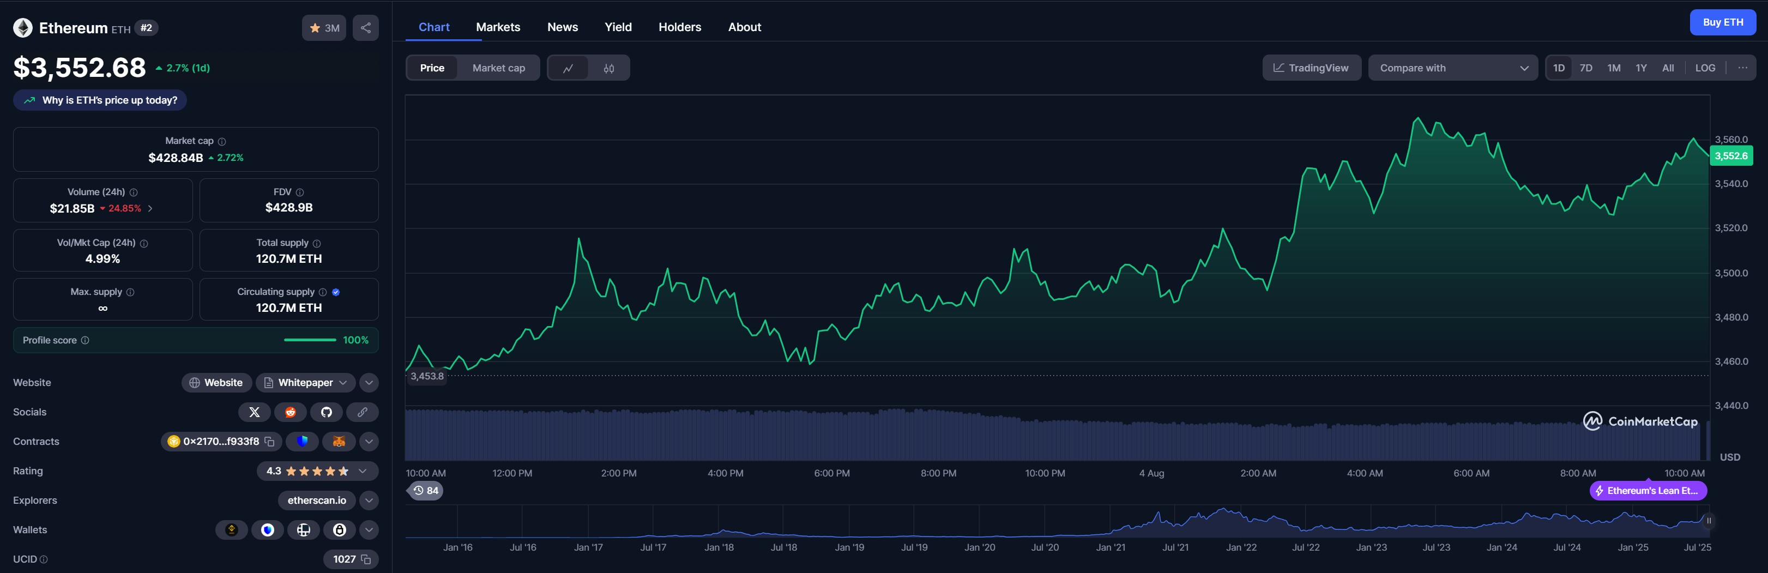
Task: Switch chart data to Market cap
Action: tap(498, 68)
